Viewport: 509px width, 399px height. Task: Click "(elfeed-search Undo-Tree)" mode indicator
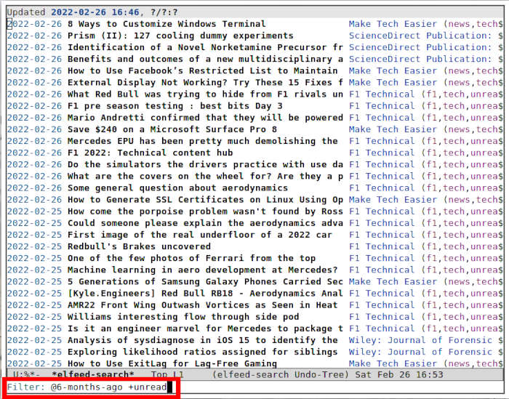point(281,375)
